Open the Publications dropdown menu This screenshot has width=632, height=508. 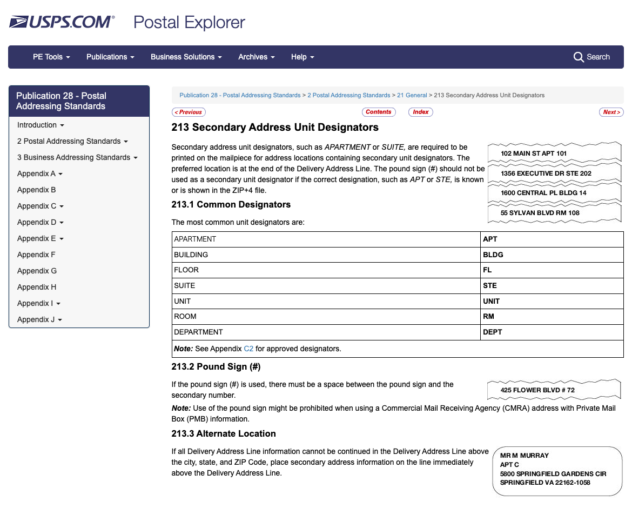point(110,57)
